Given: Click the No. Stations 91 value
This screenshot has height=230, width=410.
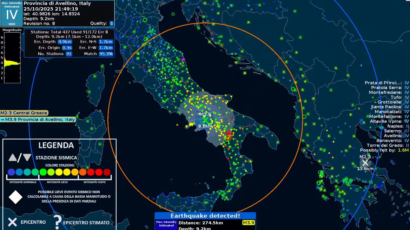Looking at the screenshot, I should click(69, 54).
